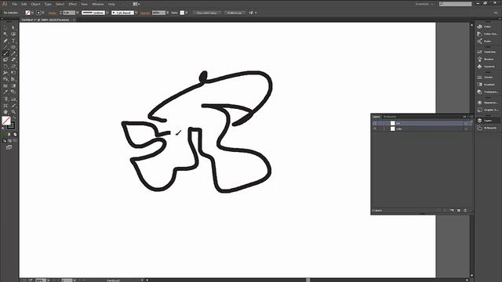
Task: Click the orange Stroke label link
Action: pos(53,13)
